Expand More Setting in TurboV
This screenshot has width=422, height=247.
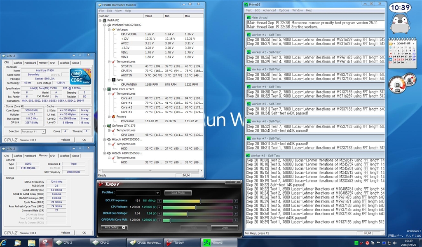115,227
